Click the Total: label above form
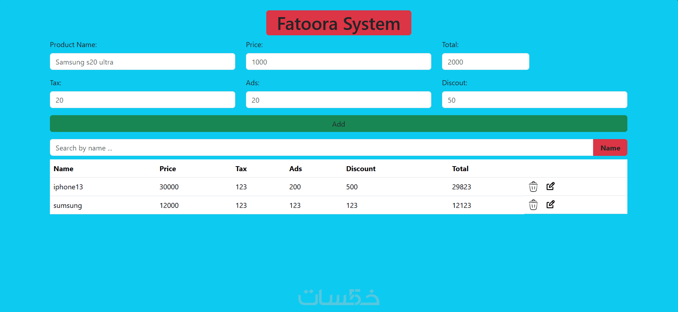The image size is (678, 312). pos(450,45)
